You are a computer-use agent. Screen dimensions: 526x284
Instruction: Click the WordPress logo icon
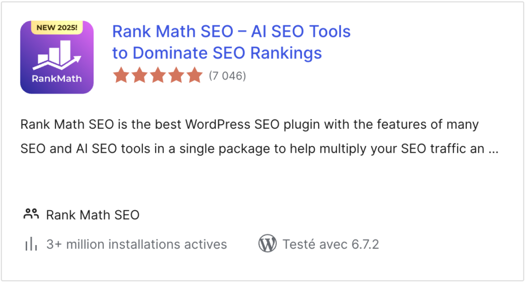click(268, 244)
